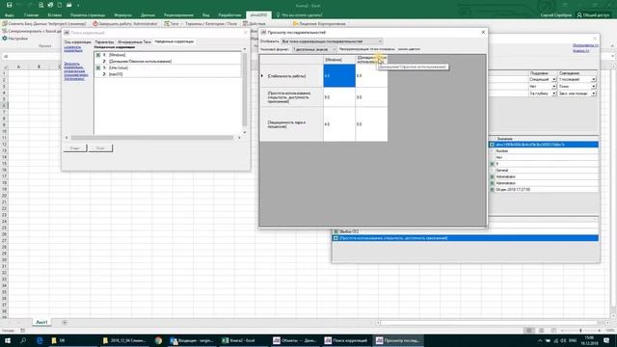This screenshot has height=347, width=617.
Task: Open the Отображать dropdown in sequence viewer
Action: click(x=332, y=41)
